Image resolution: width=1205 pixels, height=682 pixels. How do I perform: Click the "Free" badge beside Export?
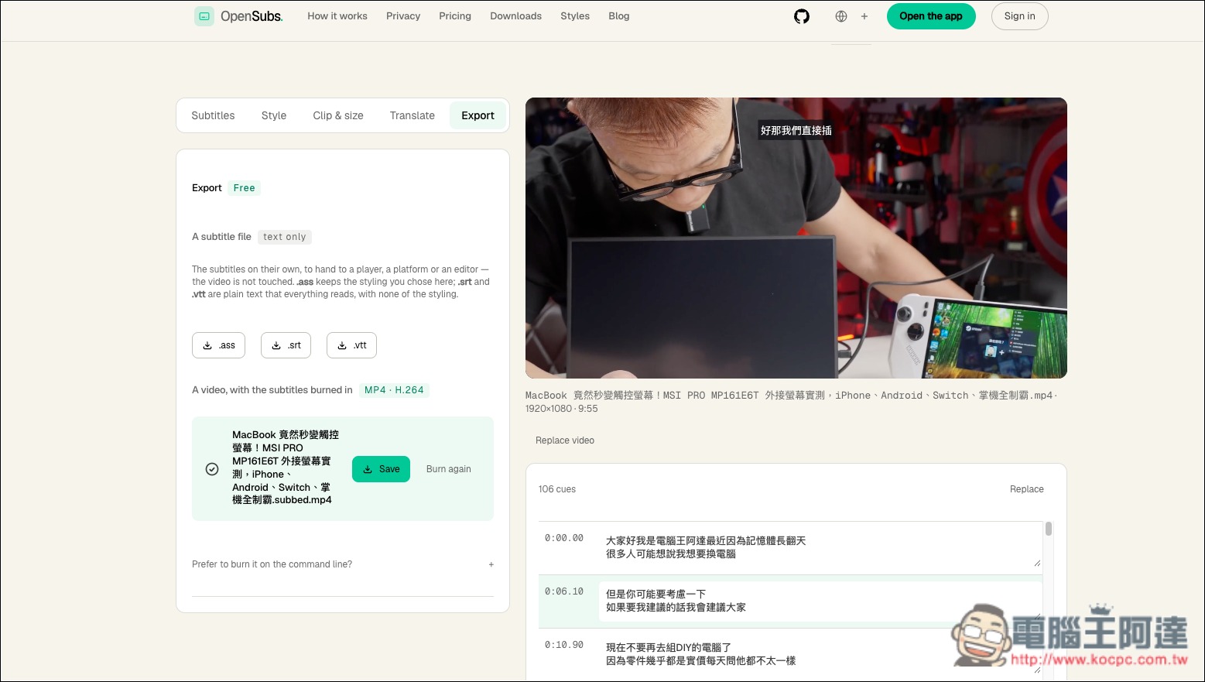coord(244,188)
